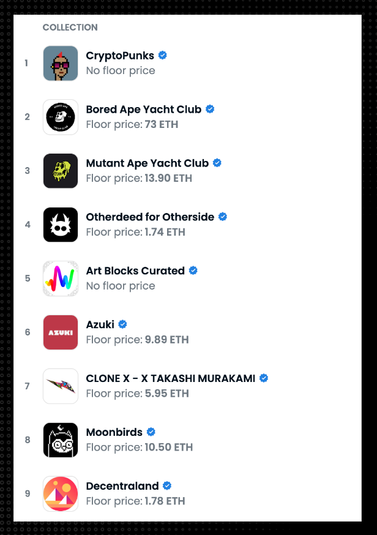This screenshot has width=377, height=535.
Task: Open the Bored Ape Yacht Club logo
Action: (61, 117)
